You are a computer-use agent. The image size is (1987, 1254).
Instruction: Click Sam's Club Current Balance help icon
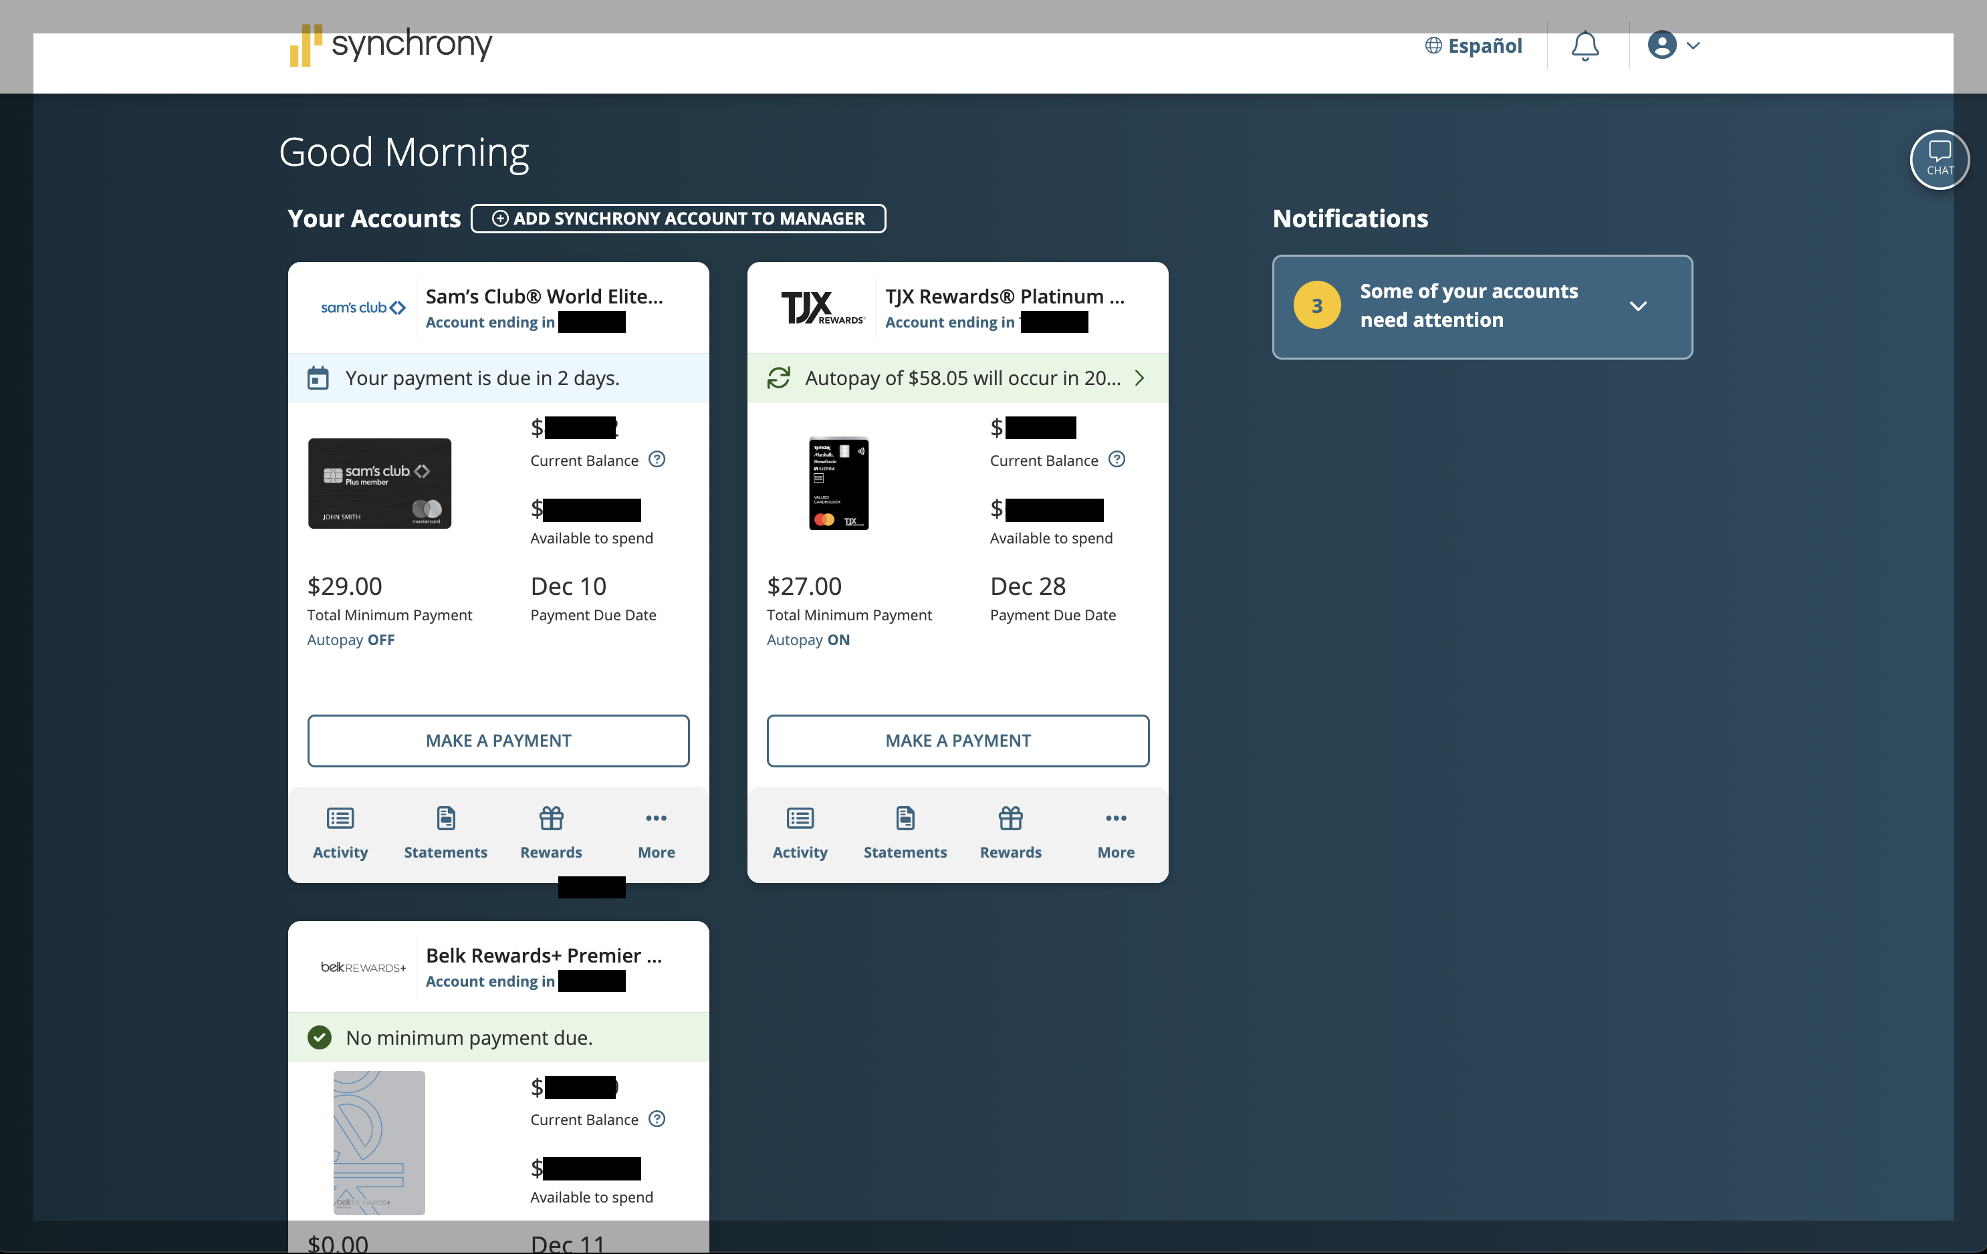click(x=657, y=459)
